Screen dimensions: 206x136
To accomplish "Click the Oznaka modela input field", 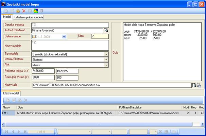I will pyautogui.click(x=70, y=25).
